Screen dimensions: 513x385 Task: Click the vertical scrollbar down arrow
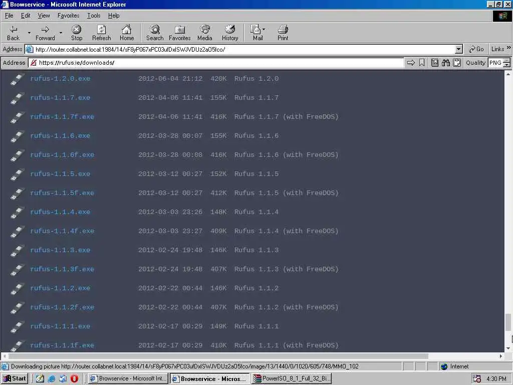click(x=508, y=348)
